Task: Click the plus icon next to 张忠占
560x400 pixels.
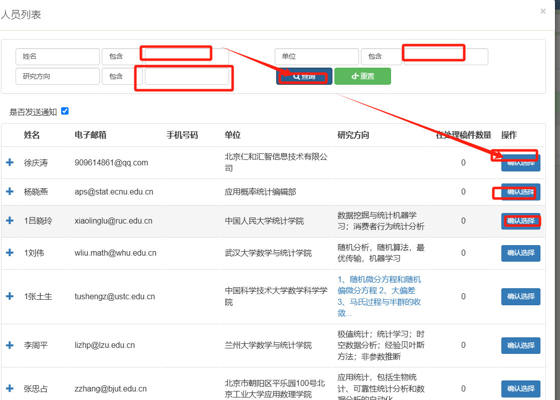Action: (10, 388)
